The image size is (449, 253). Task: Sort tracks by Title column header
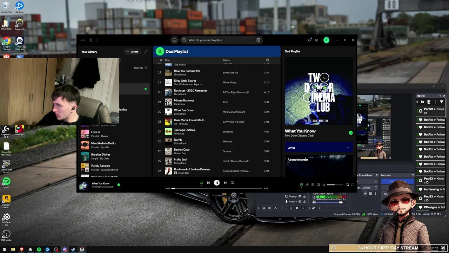167,60
